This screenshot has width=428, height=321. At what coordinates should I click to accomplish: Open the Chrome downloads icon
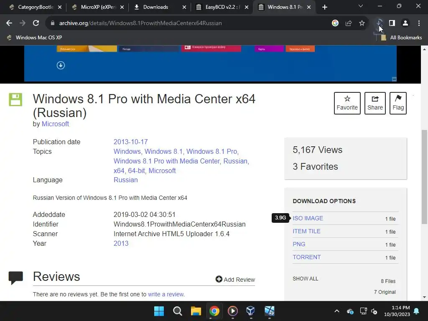[379, 23]
